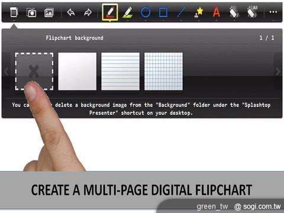Image resolution: width=284 pixels, height=213 pixels.
Task: Redo the last action
Action: (x=88, y=12)
